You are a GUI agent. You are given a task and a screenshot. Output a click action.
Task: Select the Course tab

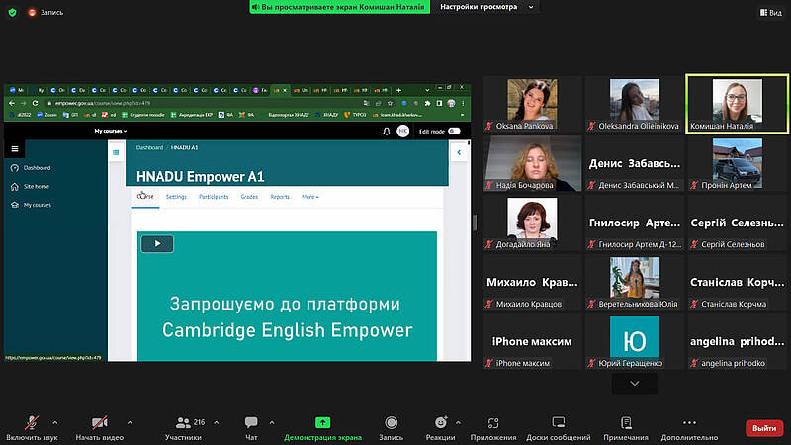(x=145, y=196)
